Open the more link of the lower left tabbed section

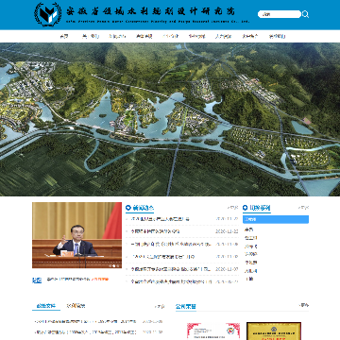(x=160, y=306)
